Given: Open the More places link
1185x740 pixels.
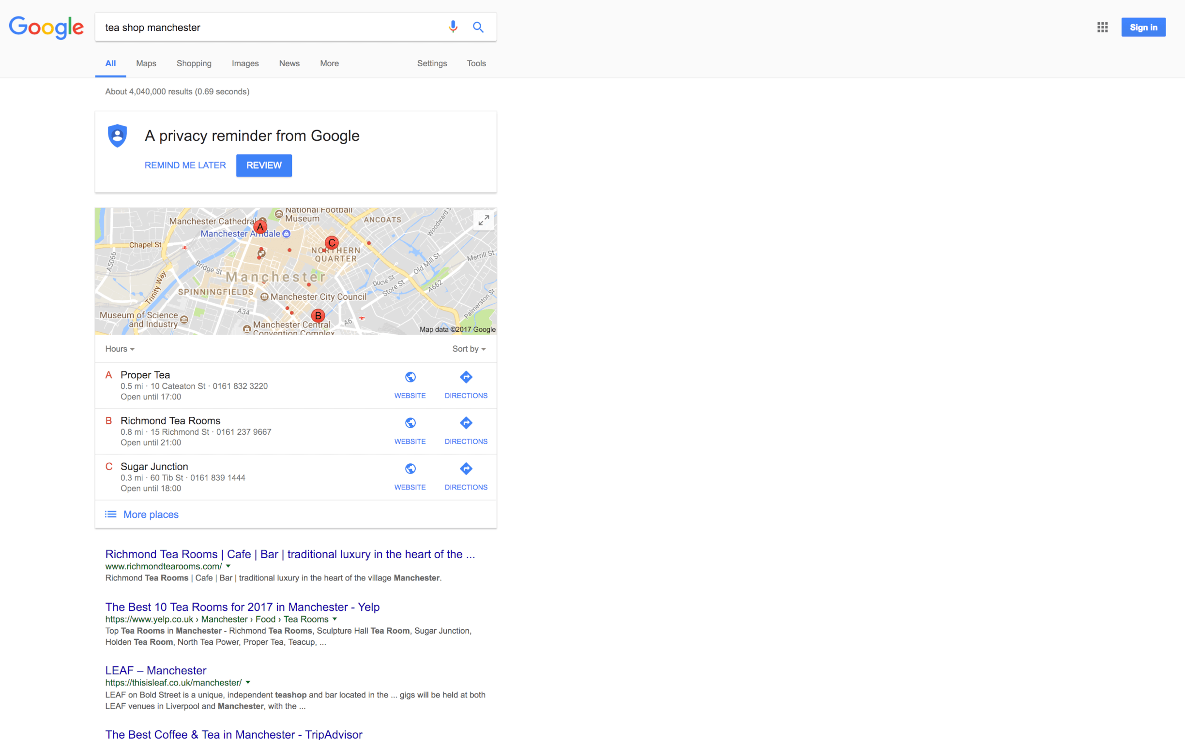Looking at the screenshot, I should coord(151,515).
